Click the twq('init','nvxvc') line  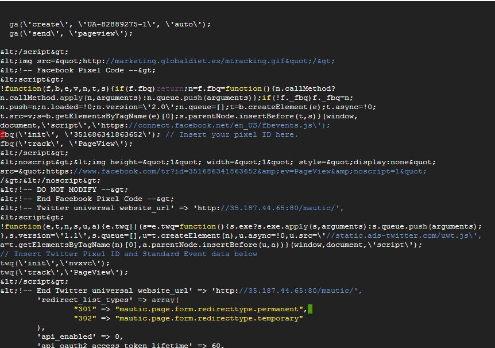tap(55, 263)
